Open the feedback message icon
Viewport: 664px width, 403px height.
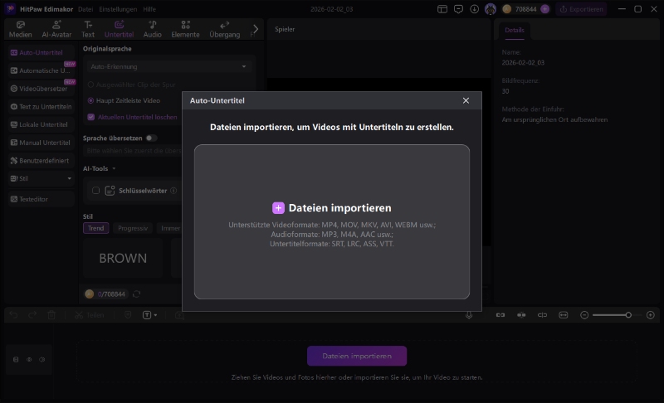tap(458, 9)
